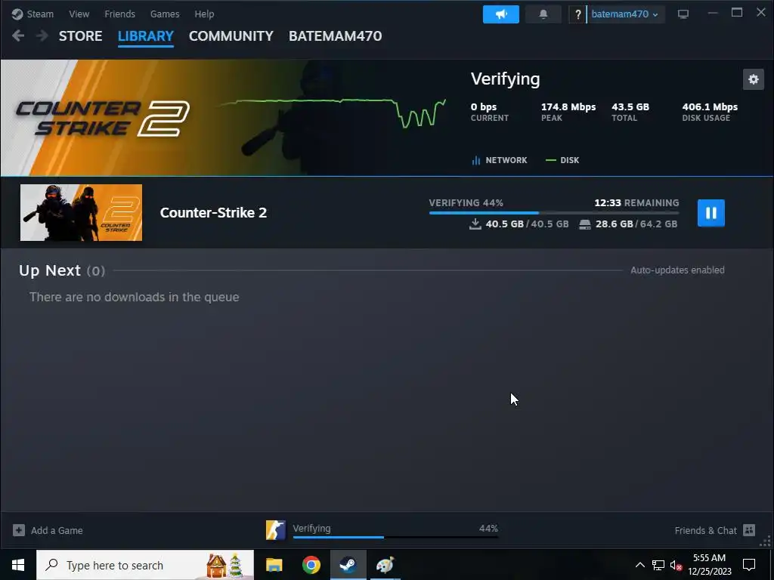Open the View menu
The image size is (774, 580).
point(79,14)
